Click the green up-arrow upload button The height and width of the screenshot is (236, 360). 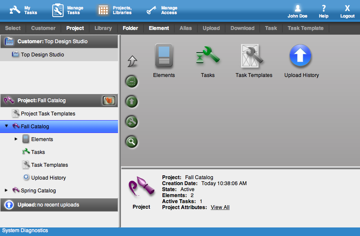(x=131, y=102)
